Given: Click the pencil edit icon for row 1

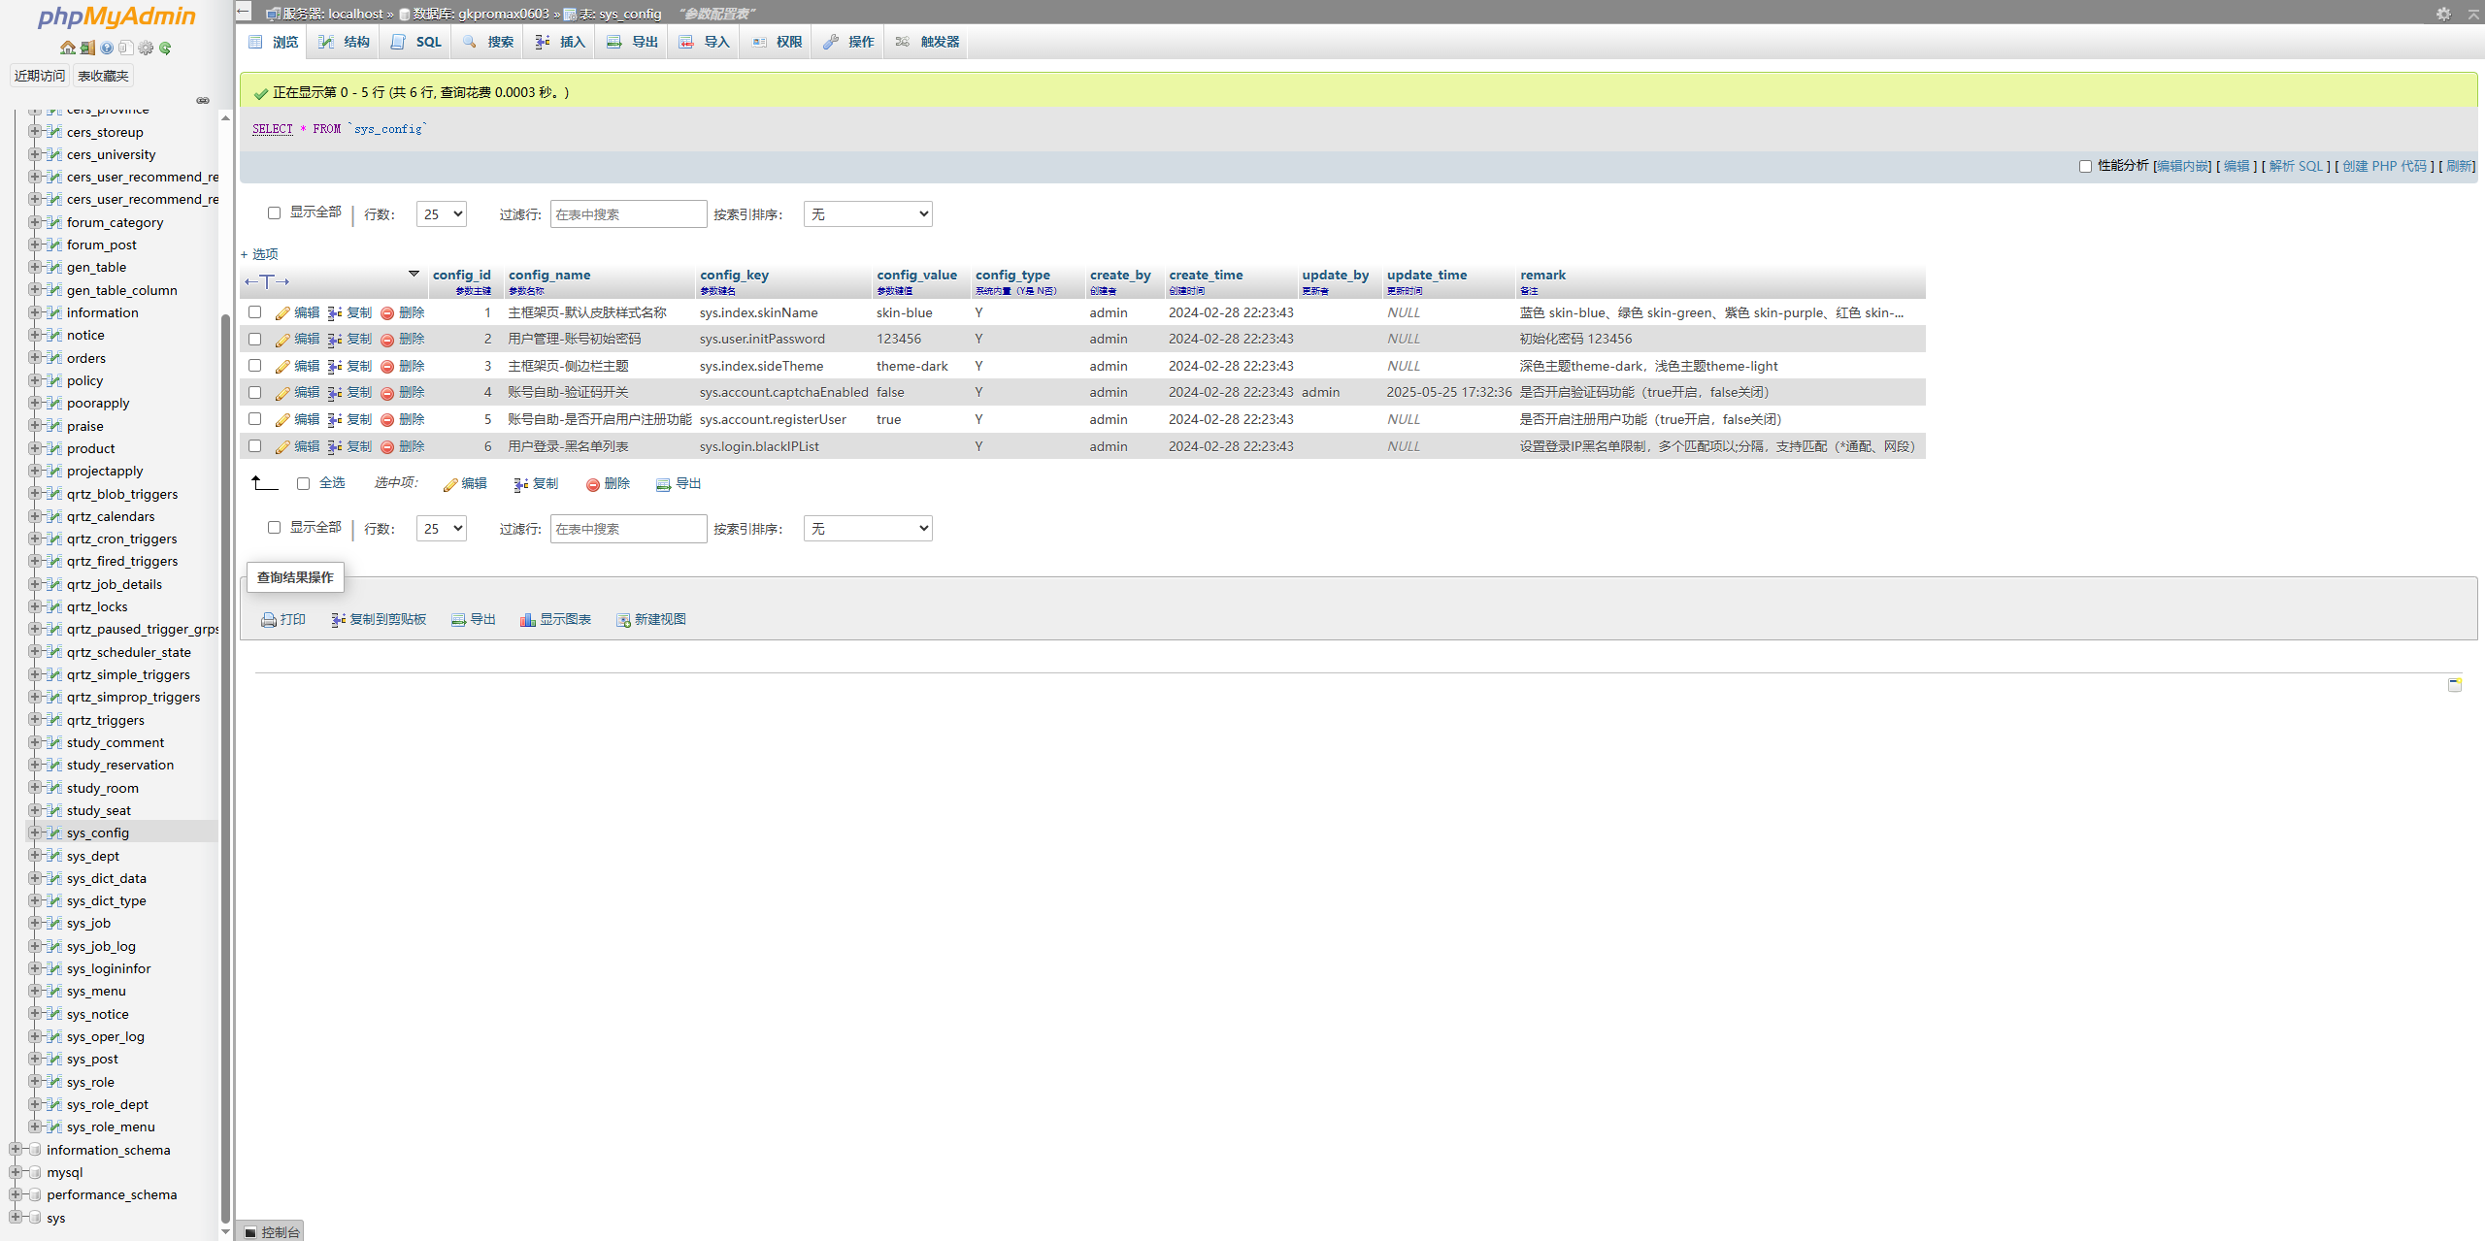Looking at the screenshot, I should click(282, 312).
